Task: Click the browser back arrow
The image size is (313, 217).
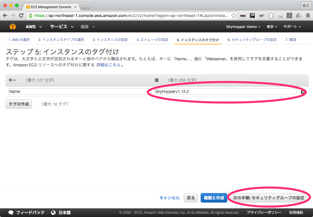Action: click(x=5, y=16)
